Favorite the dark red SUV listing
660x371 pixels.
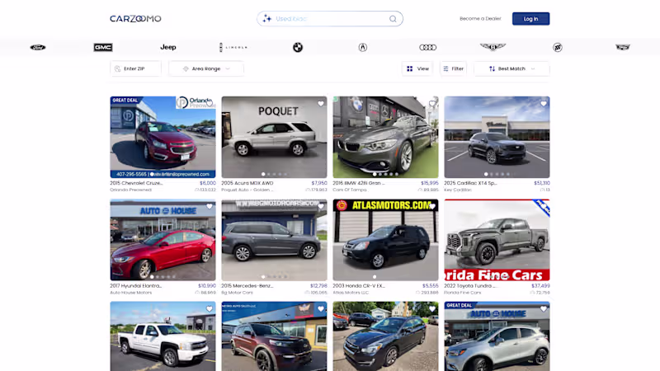click(x=321, y=308)
